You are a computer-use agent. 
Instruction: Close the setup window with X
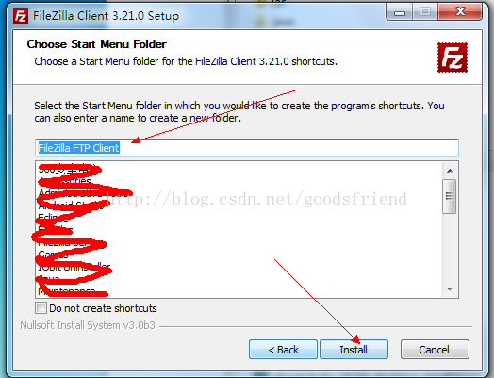(460, 12)
